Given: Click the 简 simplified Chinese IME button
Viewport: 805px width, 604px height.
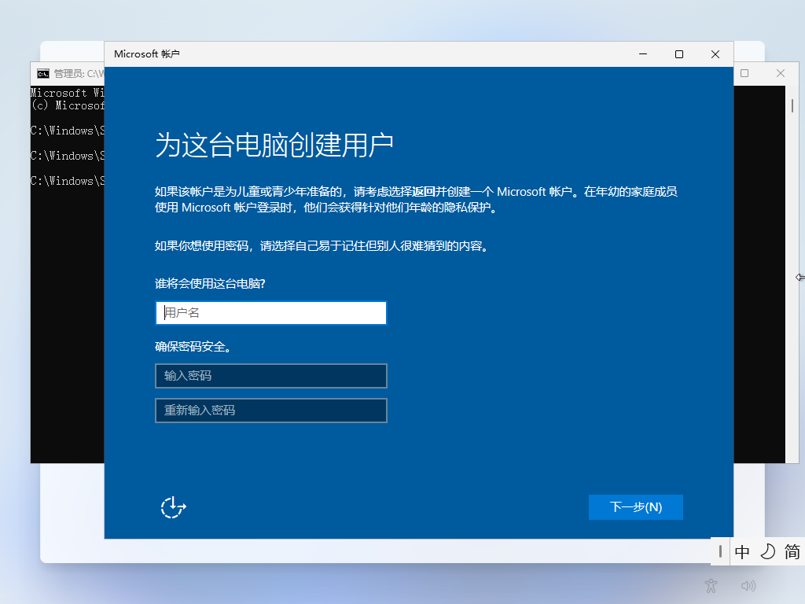Looking at the screenshot, I should point(792,552).
